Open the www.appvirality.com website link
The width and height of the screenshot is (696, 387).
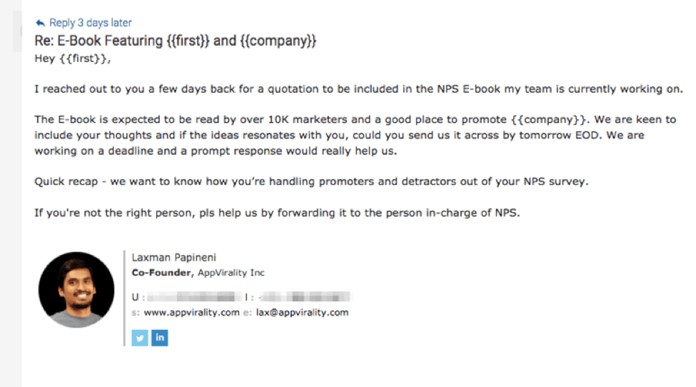coord(191,313)
